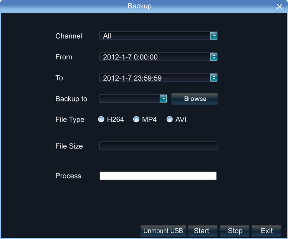
Task: Open the Channel dropdown arrow
Action: tap(214, 36)
